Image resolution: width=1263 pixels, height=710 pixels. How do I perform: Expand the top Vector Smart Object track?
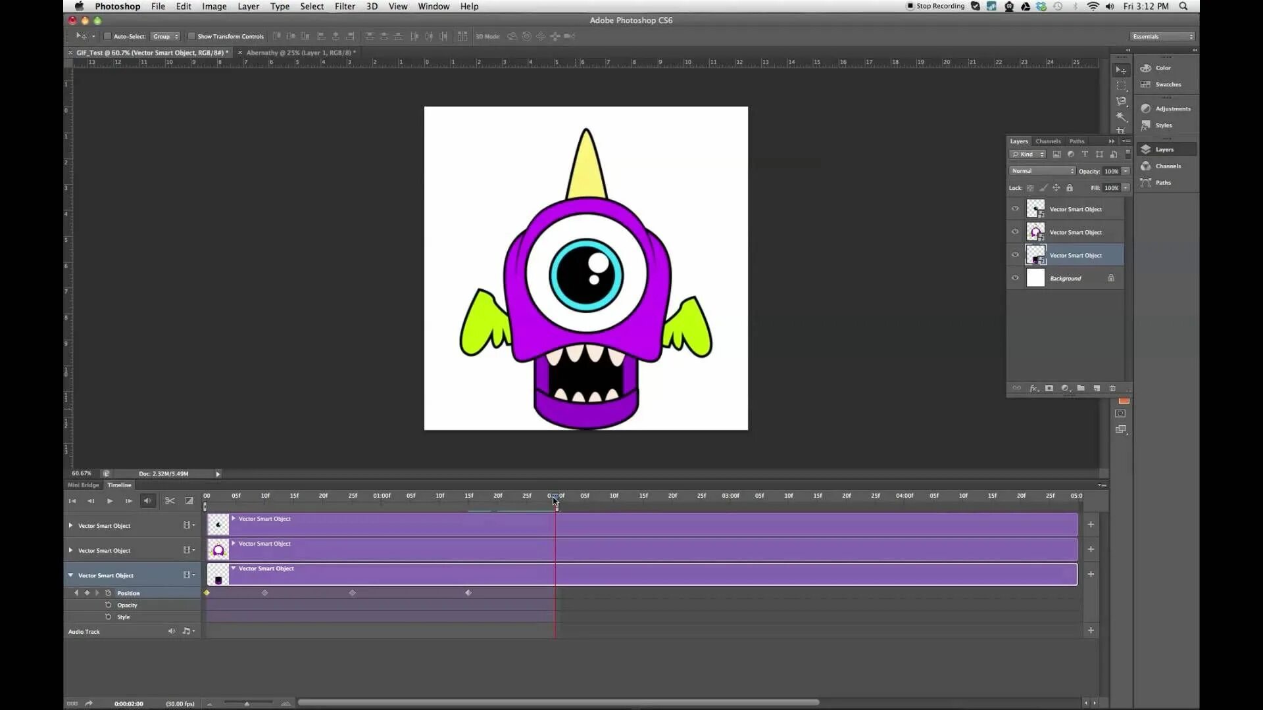[x=70, y=525]
